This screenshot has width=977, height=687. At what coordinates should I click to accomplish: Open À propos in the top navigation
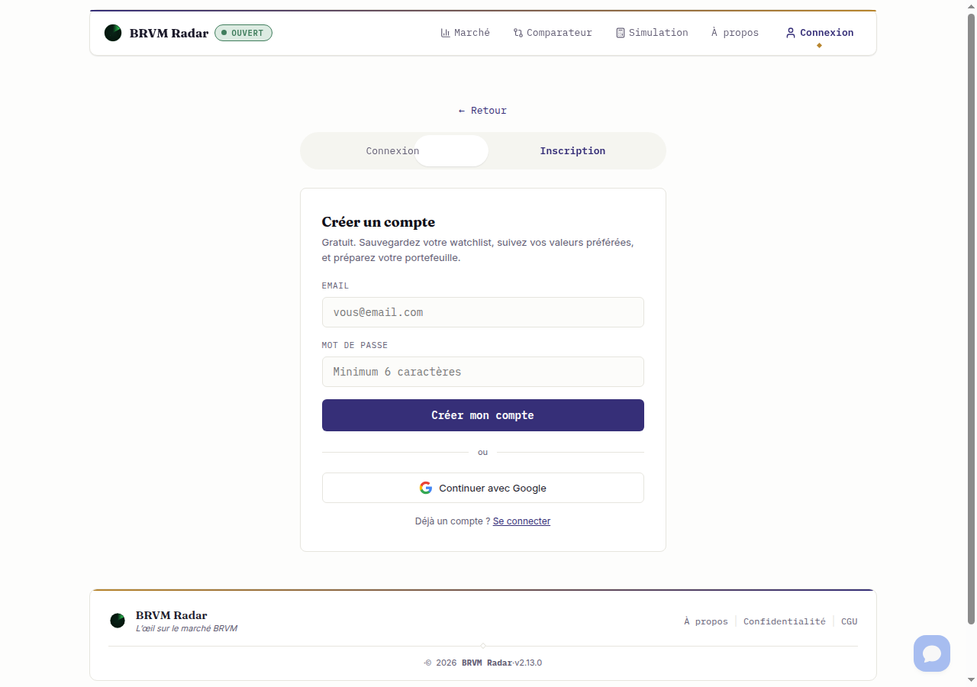pos(735,33)
